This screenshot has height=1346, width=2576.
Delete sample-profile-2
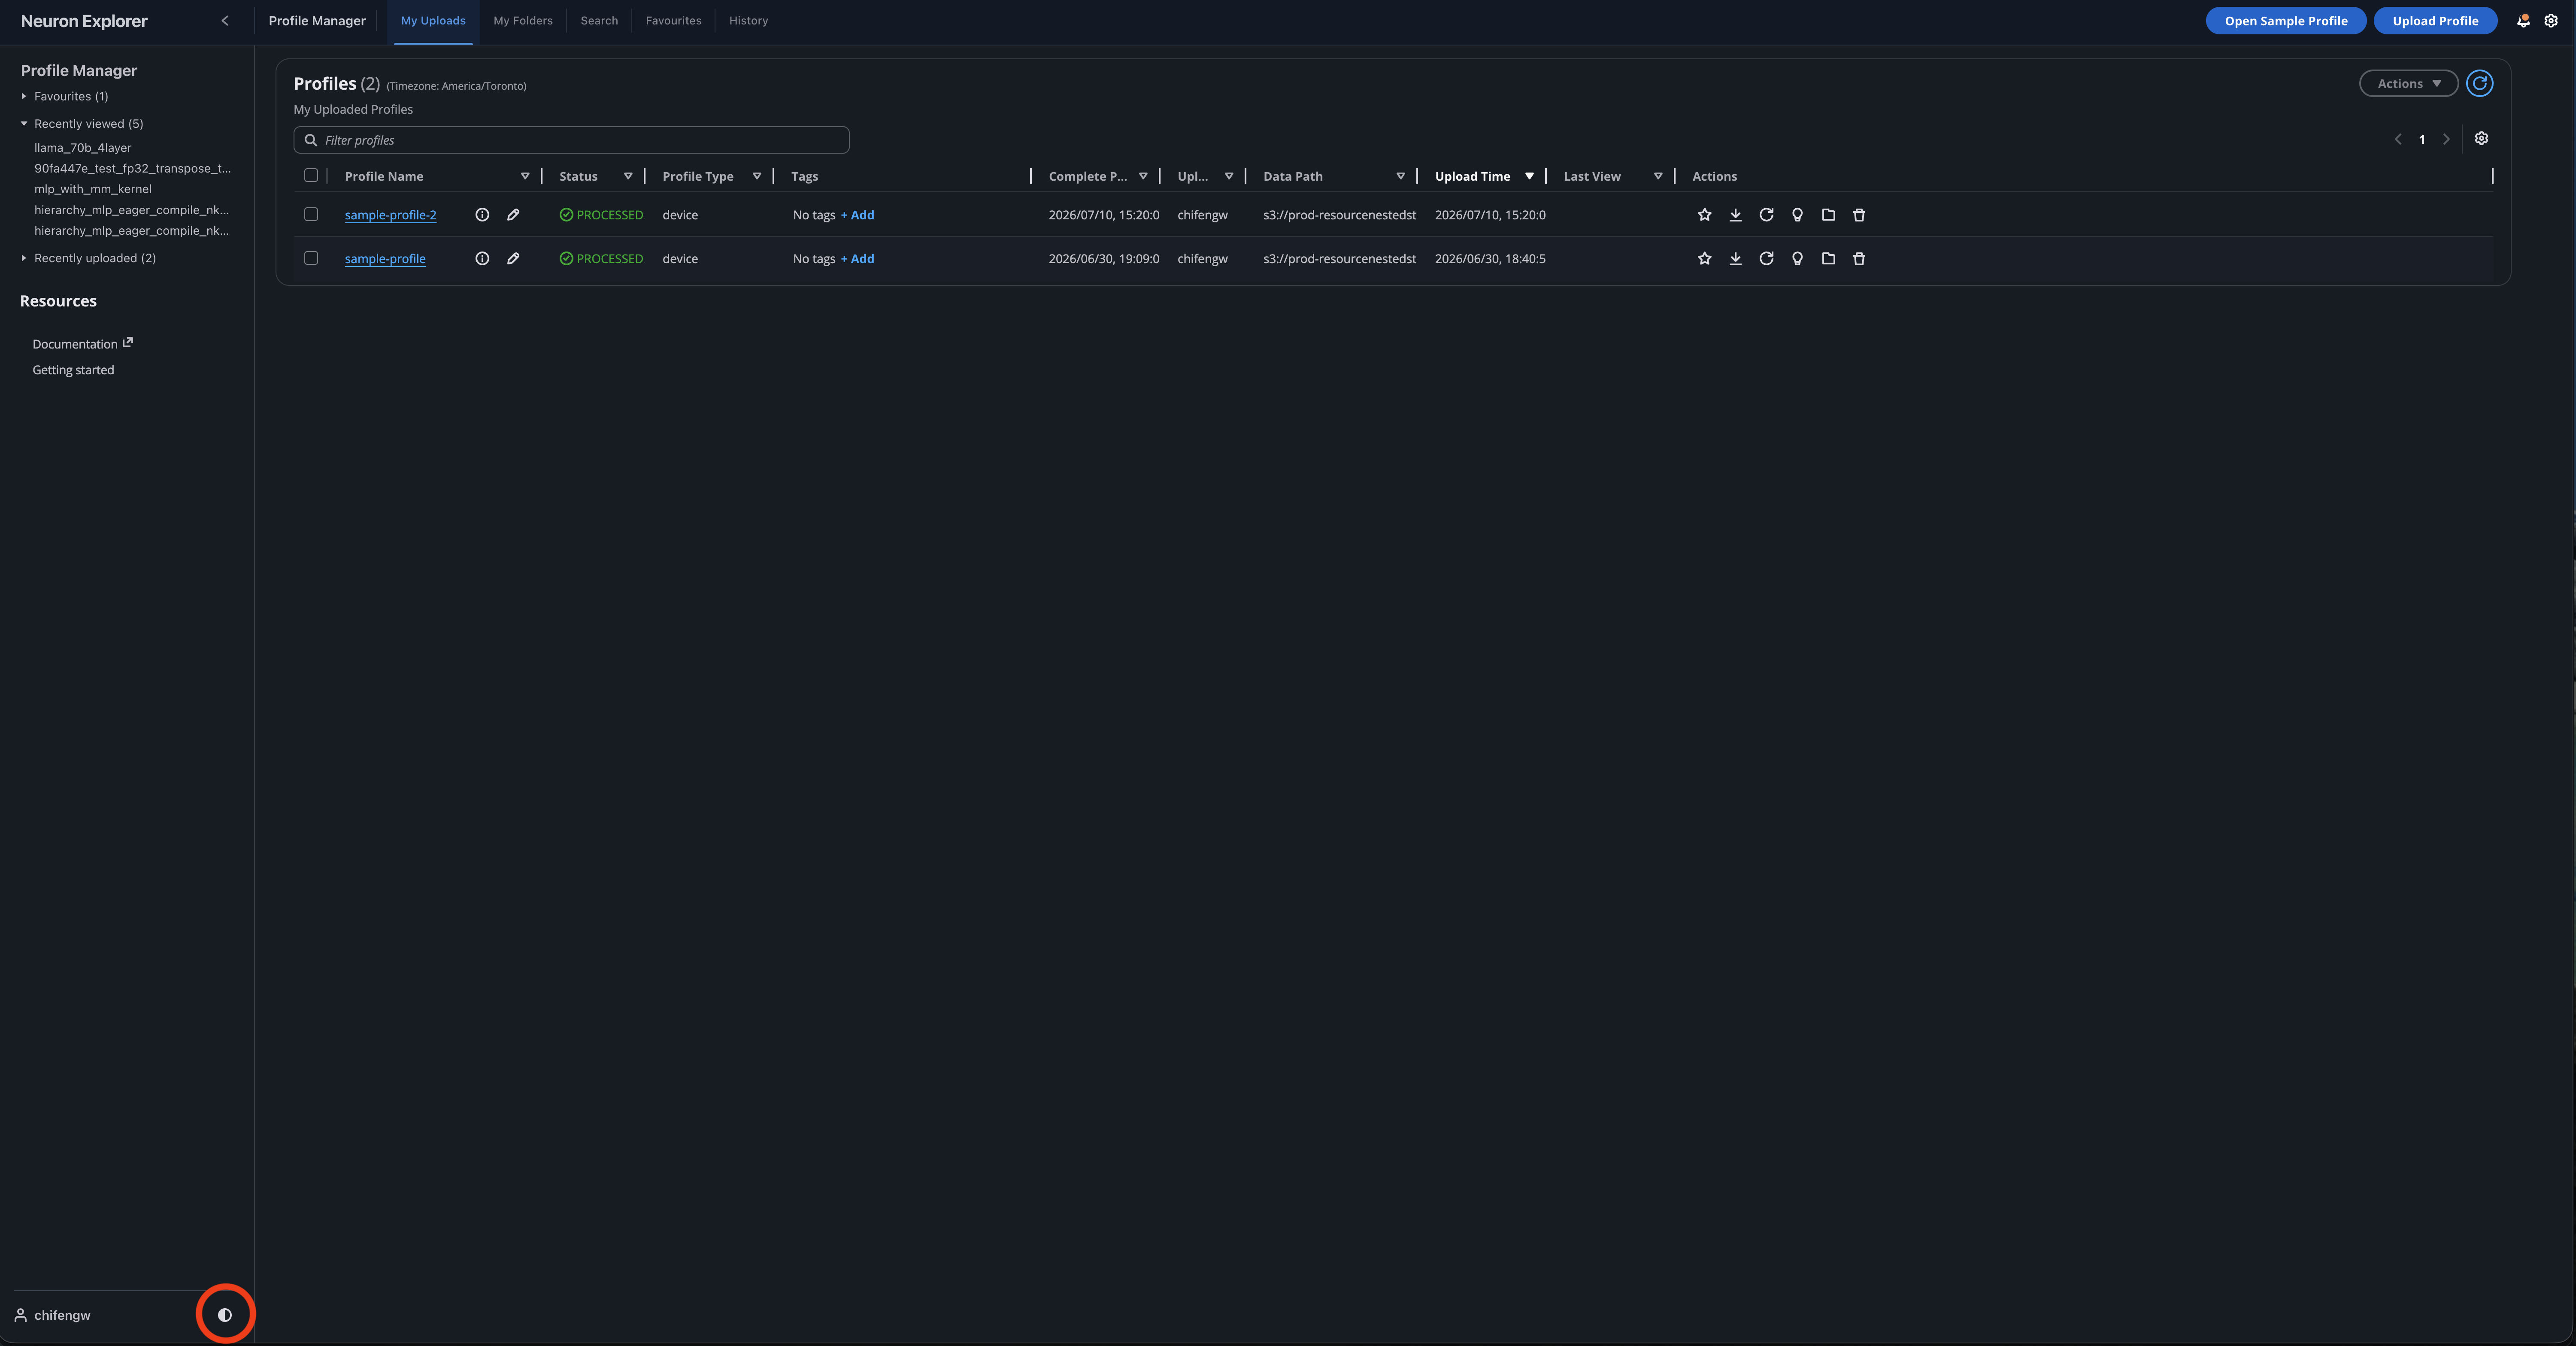click(x=1859, y=215)
